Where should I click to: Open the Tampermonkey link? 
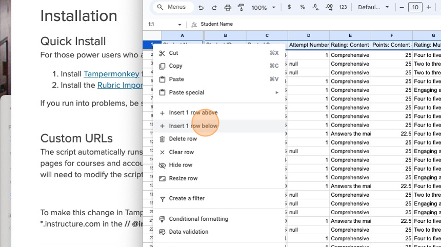(111, 74)
